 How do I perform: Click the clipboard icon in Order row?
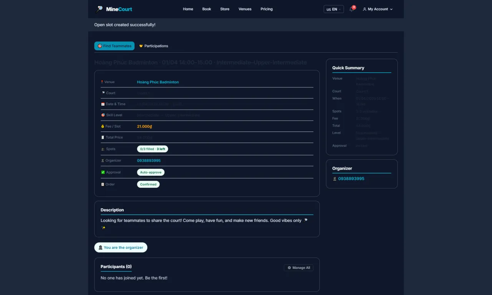pyautogui.click(x=103, y=184)
